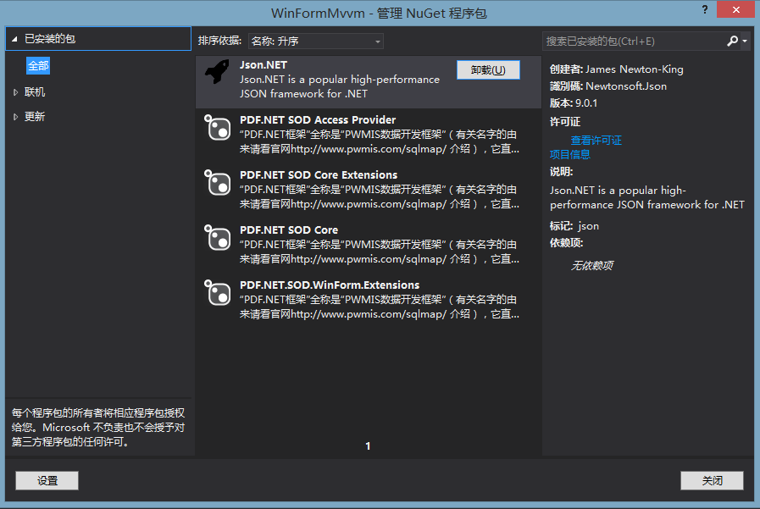Click the Newtonsoft.Json ID text
Screen dimensions: 760x509
point(626,86)
